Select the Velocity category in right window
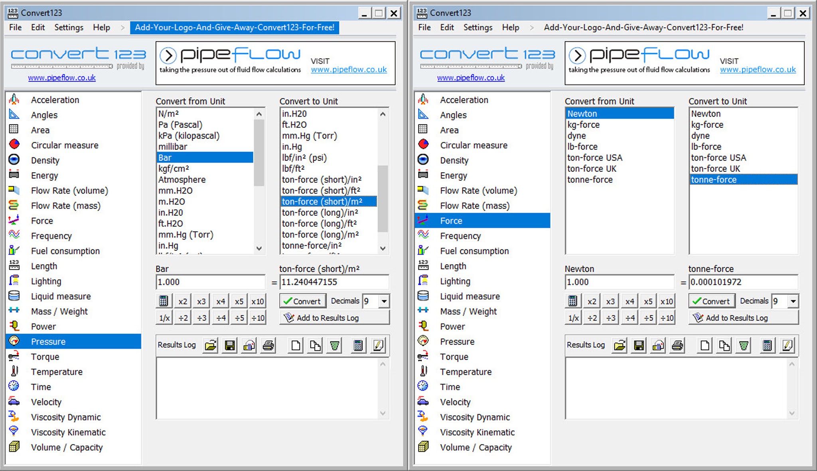This screenshot has height=471, width=817. [455, 402]
